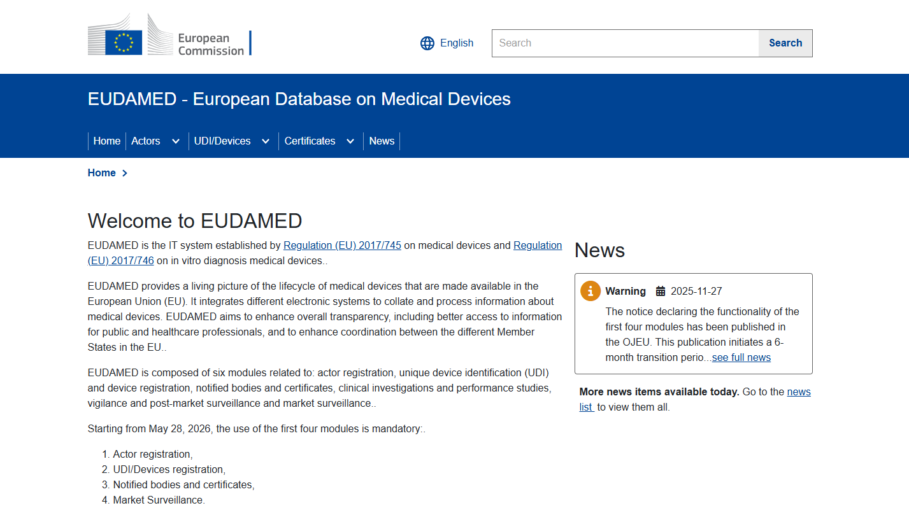Click the see full news link

coord(741,358)
